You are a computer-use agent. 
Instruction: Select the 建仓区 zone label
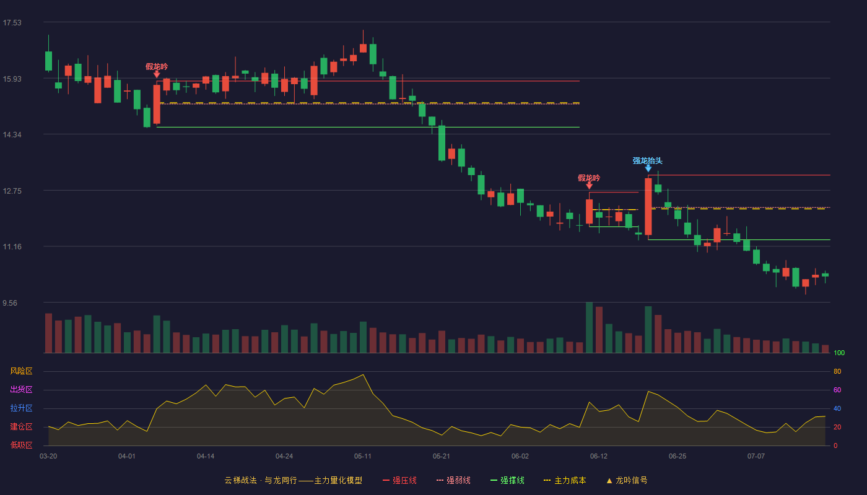(21, 427)
